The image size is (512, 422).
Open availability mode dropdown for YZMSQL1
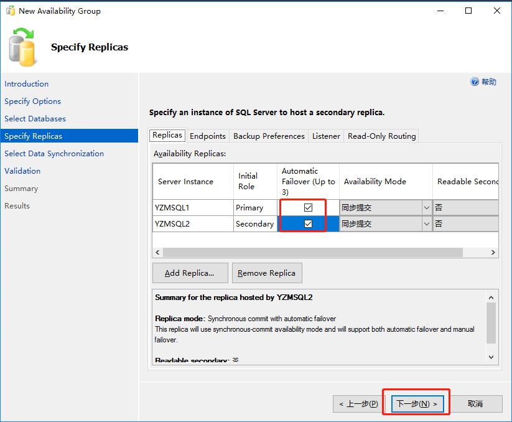426,207
